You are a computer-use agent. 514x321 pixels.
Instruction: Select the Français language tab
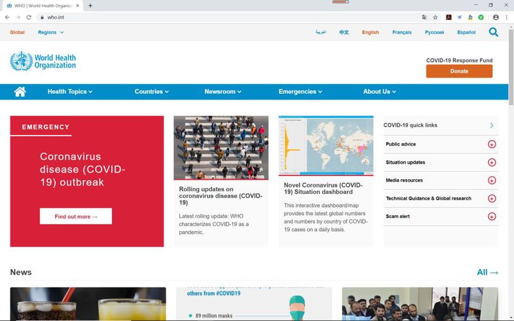(402, 33)
